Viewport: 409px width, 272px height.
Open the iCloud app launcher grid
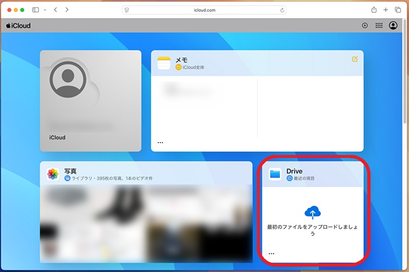(379, 25)
